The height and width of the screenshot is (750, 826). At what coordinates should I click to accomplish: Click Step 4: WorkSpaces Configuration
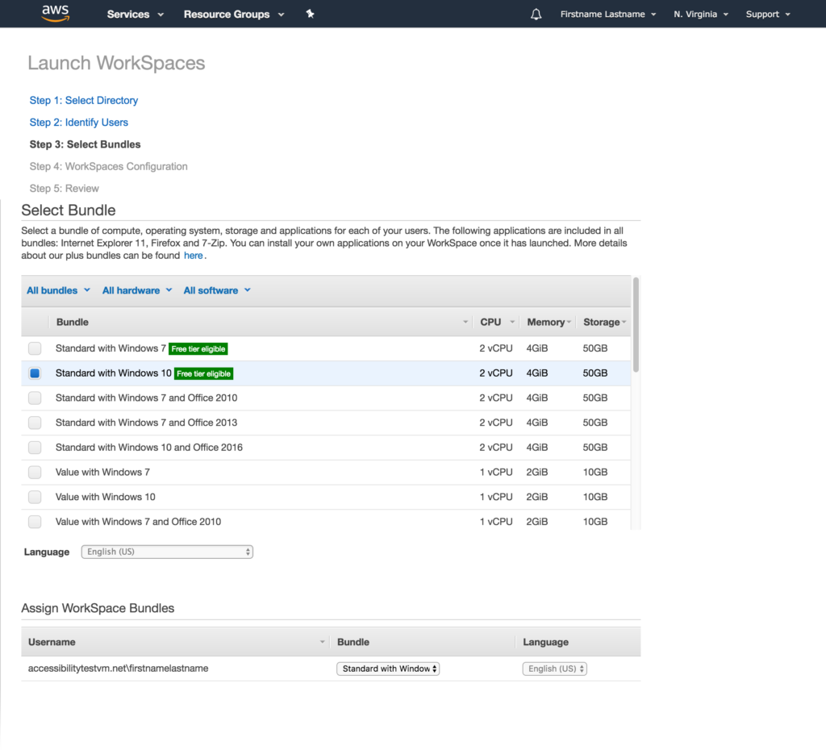coord(109,166)
